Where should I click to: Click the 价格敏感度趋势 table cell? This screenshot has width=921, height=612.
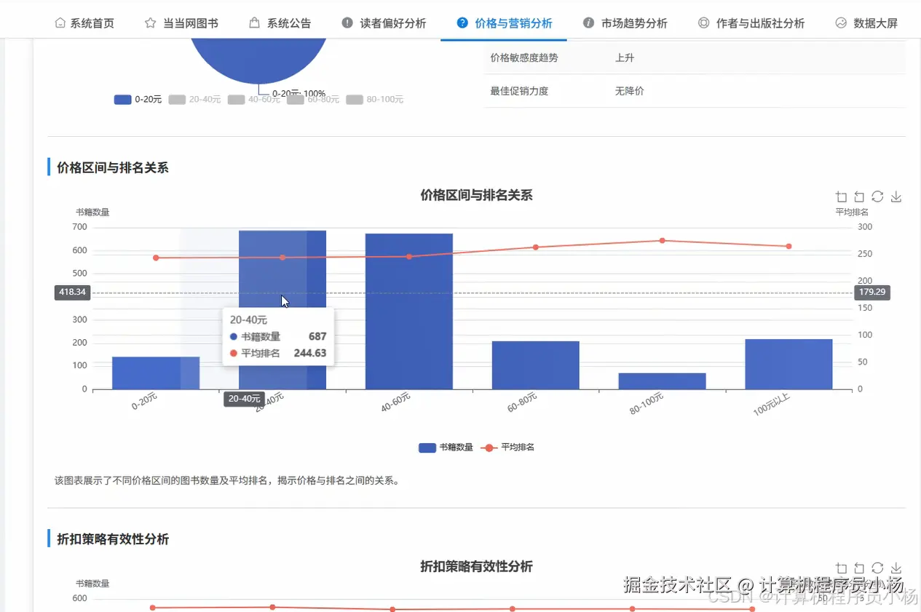(524, 57)
